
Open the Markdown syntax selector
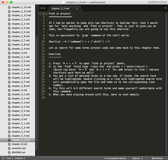157,158
